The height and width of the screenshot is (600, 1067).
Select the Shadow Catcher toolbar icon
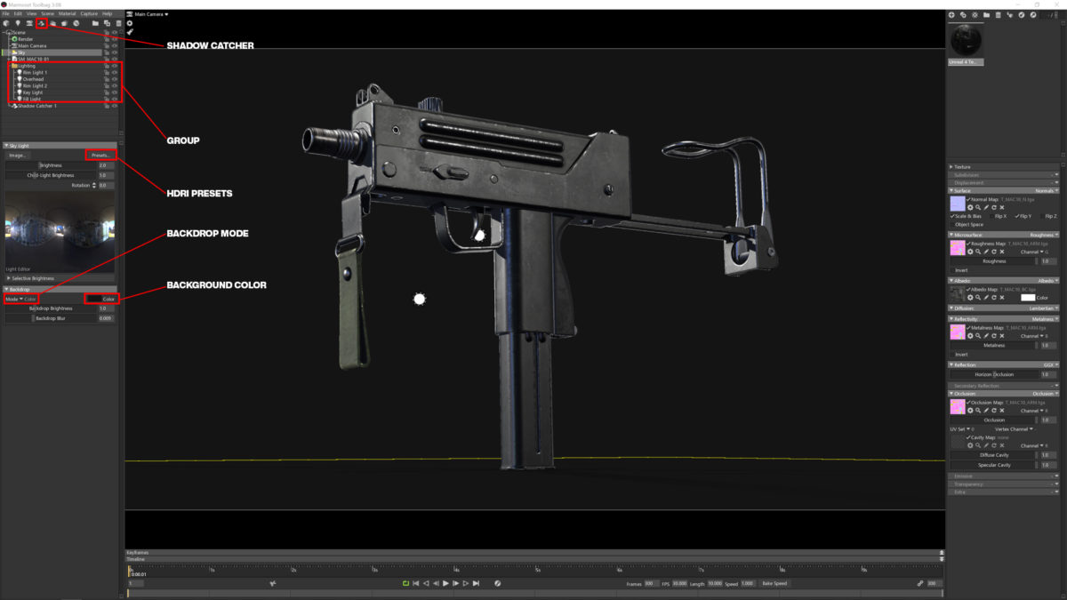coord(42,23)
